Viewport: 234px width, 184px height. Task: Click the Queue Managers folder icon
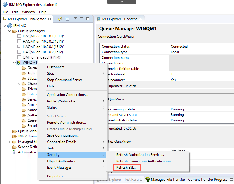[x=14, y=31]
